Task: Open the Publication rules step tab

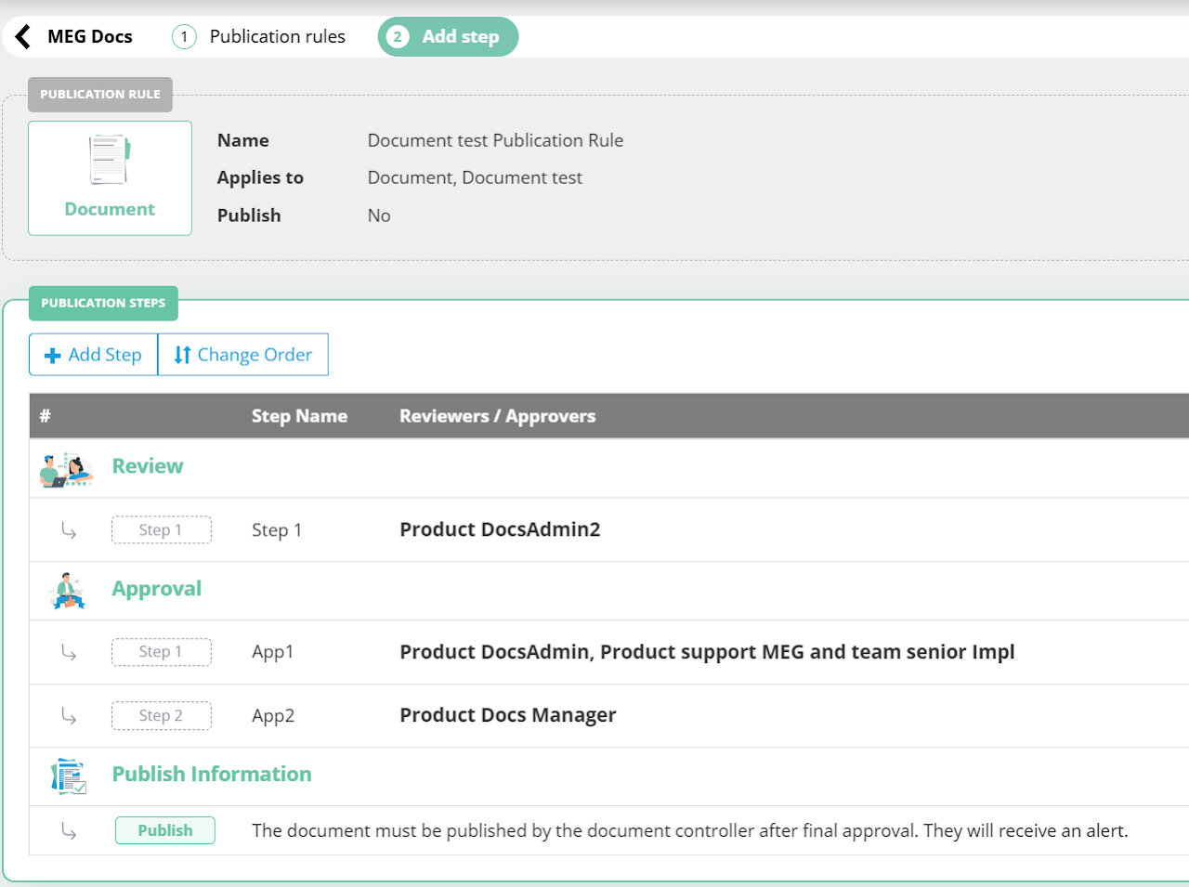Action: (x=259, y=36)
